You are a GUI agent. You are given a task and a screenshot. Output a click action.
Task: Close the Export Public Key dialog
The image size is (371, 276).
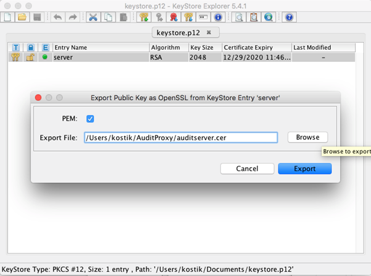tap(38, 97)
